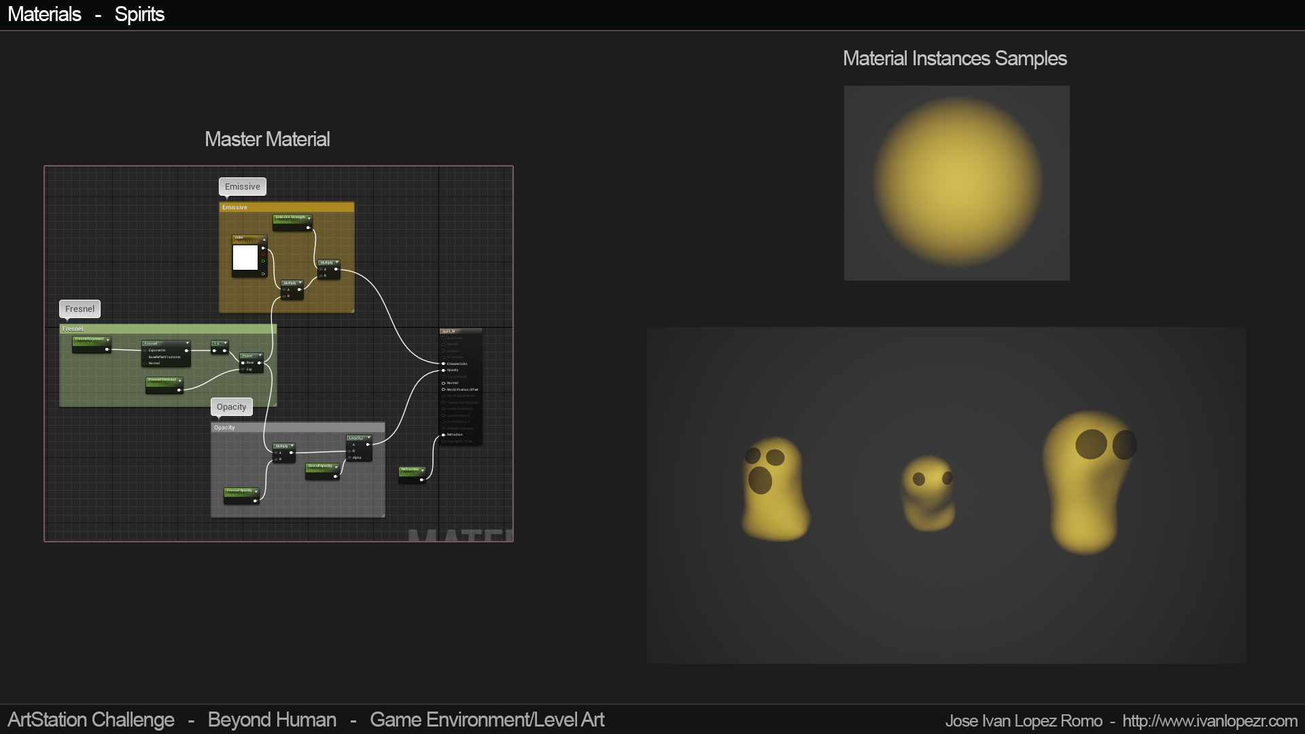Expand the Color node preview arrow
1305x734 pixels.
264,239
